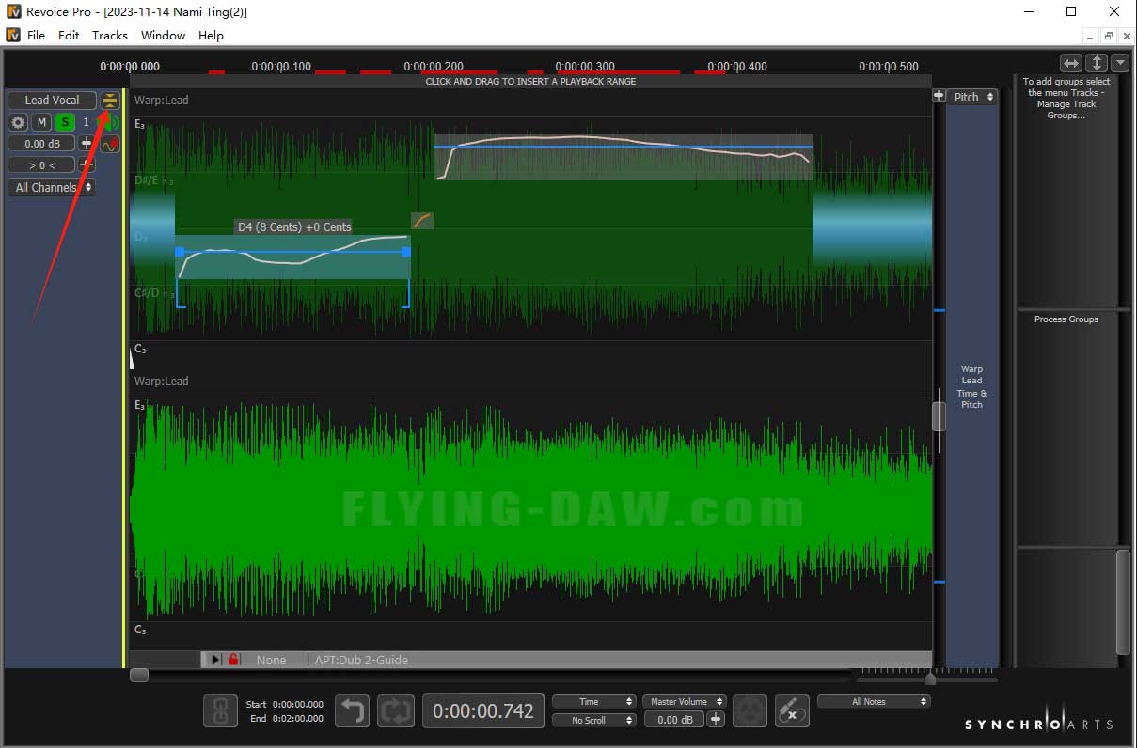The height and width of the screenshot is (748, 1137).
Task: Click the horizontal scrollbar thumb
Action: pyautogui.click(x=139, y=675)
